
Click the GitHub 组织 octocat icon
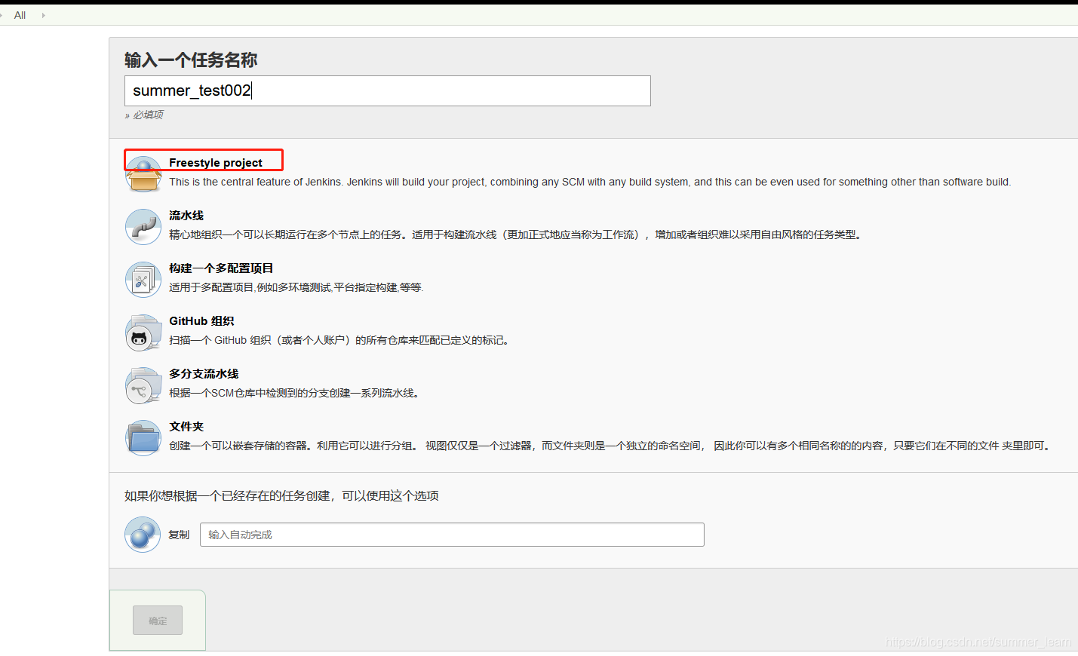[143, 333]
